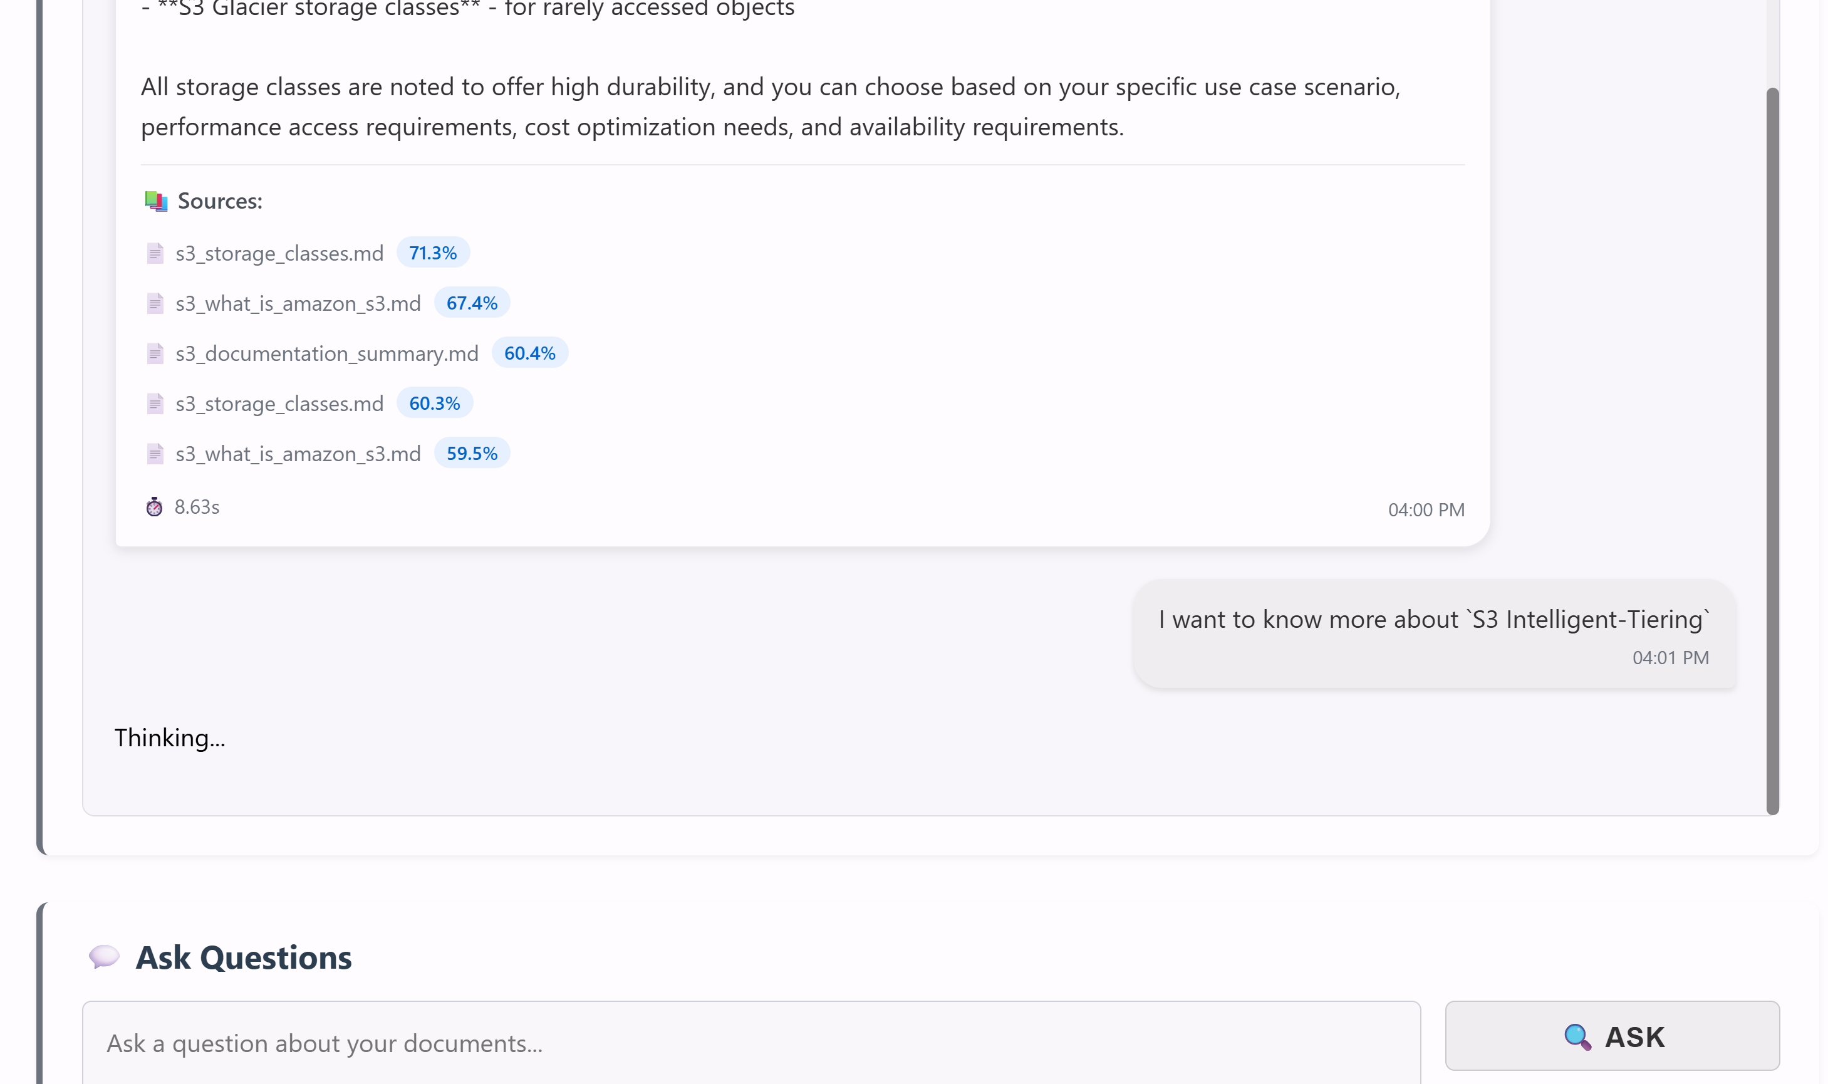Image resolution: width=1828 pixels, height=1084 pixels.
Task: Click the S3 Intelligent-Tiering user message bubble
Action: pyautogui.click(x=1433, y=633)
